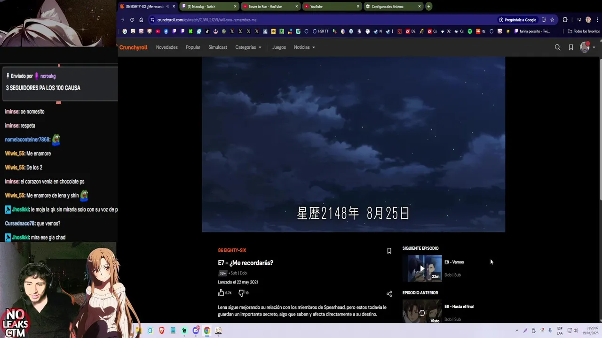This screenshot has width=602, height=338.
Task: Open the TikTok bookmark icon
Action: tap(207, 31)
